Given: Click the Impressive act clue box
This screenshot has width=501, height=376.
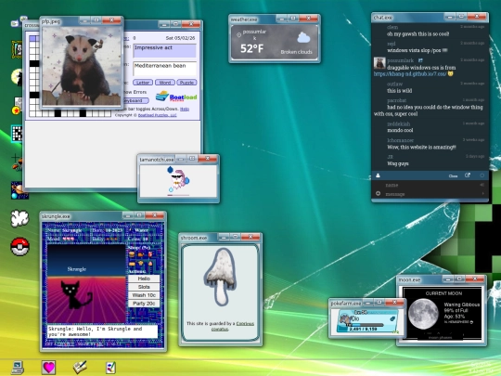Looking at the screenshot, I should click(164, 51).
